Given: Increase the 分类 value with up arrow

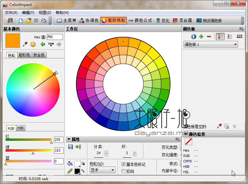Looking at the screenshot, I should (x=107, y=152).
